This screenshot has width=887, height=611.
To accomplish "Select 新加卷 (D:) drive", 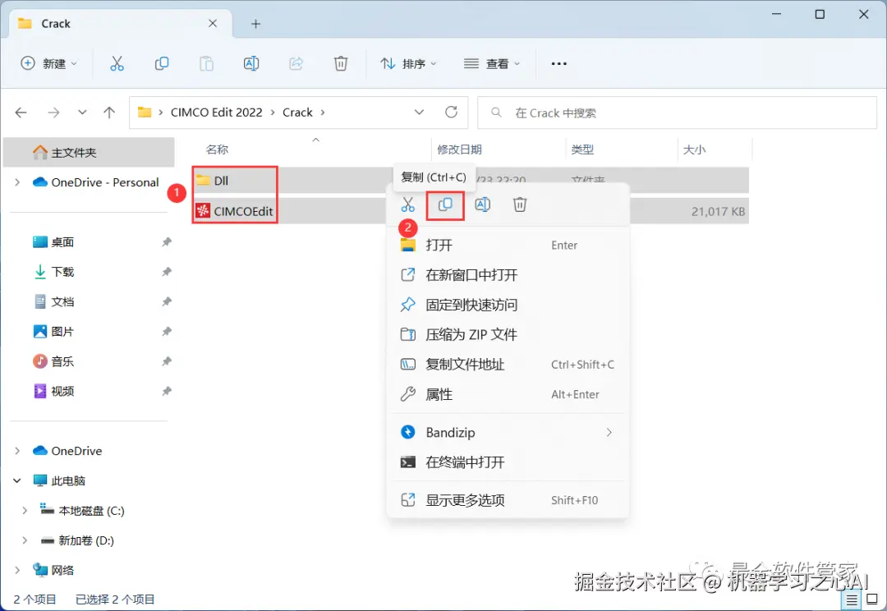I will pyautogui.click(x=77, y=540).
